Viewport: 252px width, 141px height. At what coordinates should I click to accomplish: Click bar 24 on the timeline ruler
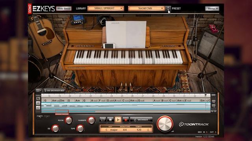(111, 96)
